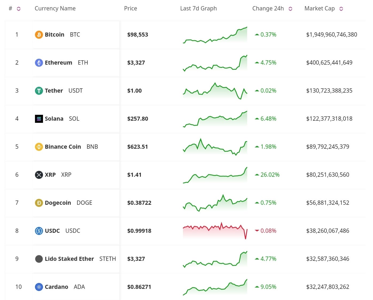Image resolution: width=373 pixels, height=300 pixels.
Task: View USDC's red 7-day price graph
Action: pyautogui.click(x=215, y=231)
